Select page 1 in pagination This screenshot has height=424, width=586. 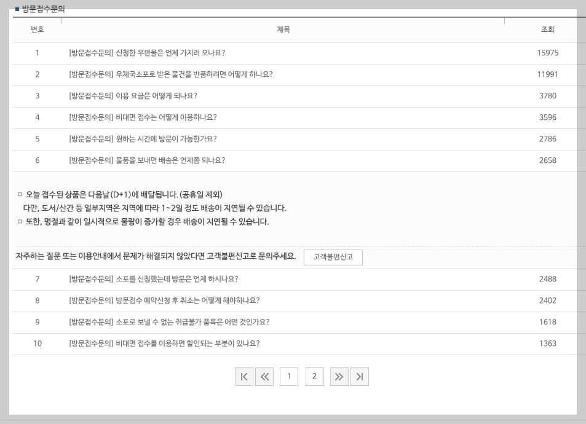click(289, 376)
